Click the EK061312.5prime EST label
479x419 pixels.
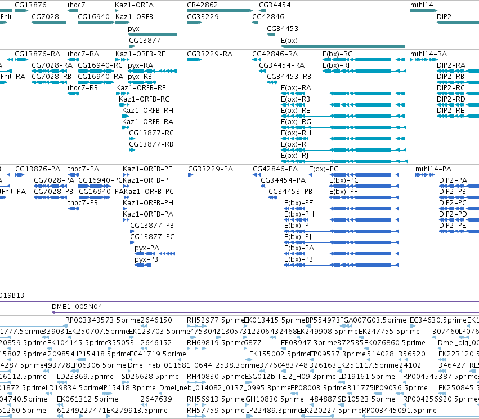87,399
